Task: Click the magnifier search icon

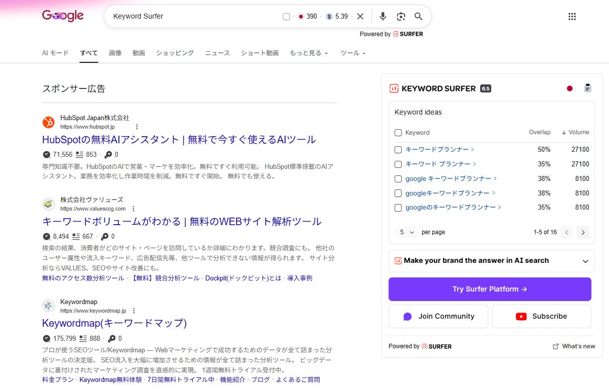Action: tap(418, 17)
